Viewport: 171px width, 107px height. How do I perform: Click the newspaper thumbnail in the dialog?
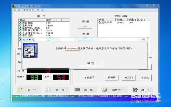click(x=30, y=50)
